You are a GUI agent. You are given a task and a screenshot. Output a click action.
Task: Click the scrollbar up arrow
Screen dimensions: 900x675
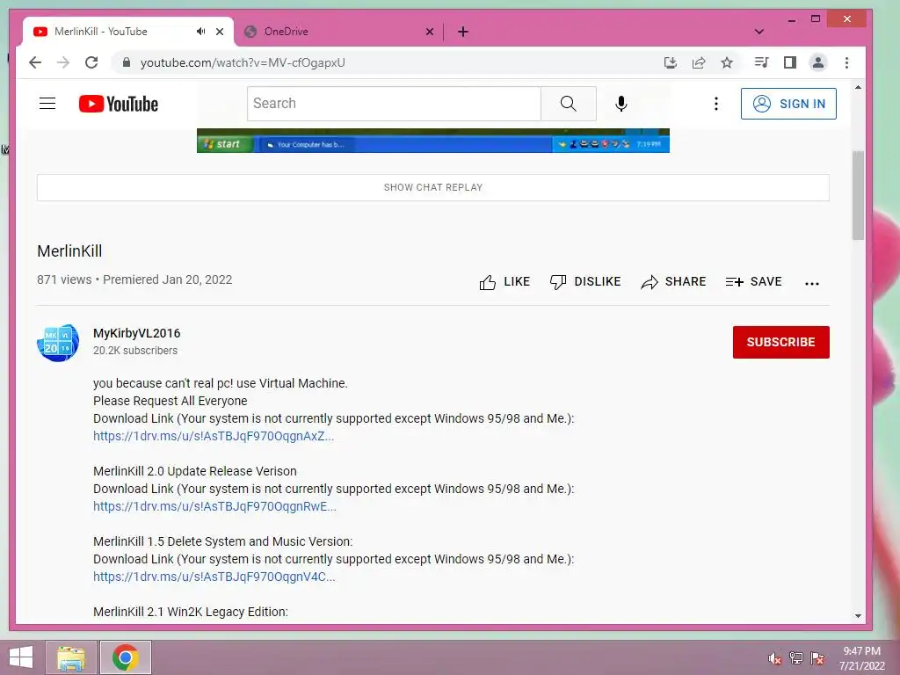click(x=858, y=87)
